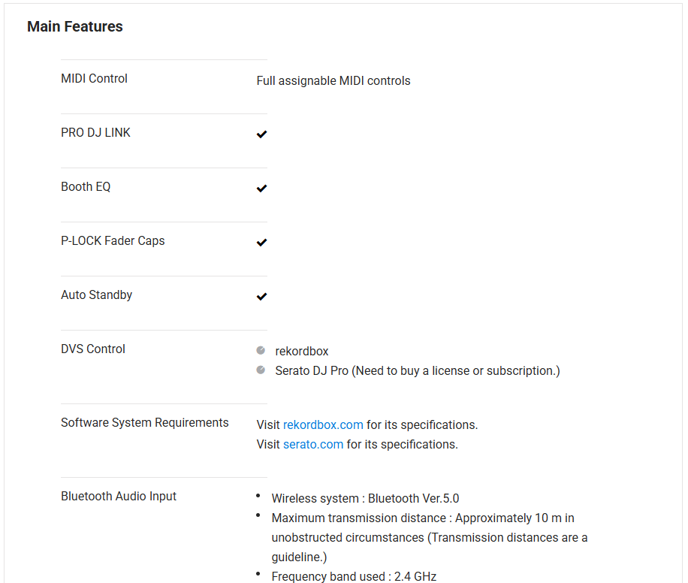The width and height of the screenshot is (688, 583).
Task: Click the PRO DJ LINK checkmark icon
Action: [261, 134]
